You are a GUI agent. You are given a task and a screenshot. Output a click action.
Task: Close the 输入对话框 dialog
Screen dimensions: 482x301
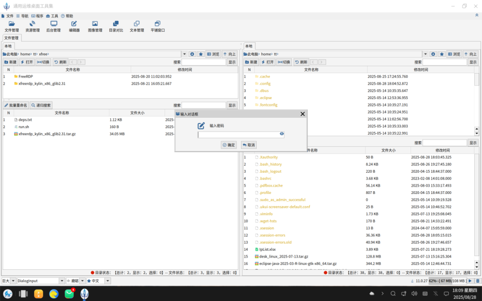point(303,114)
